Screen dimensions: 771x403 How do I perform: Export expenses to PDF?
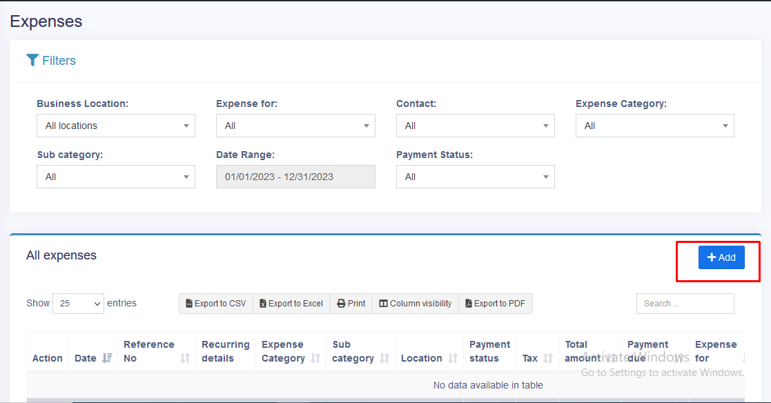pyautogui.click(x=495, y=304)
